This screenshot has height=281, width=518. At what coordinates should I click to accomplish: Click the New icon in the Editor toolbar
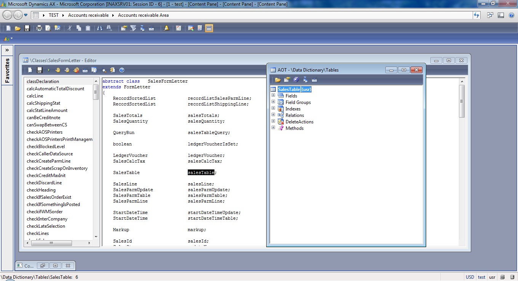pos(30,70)
